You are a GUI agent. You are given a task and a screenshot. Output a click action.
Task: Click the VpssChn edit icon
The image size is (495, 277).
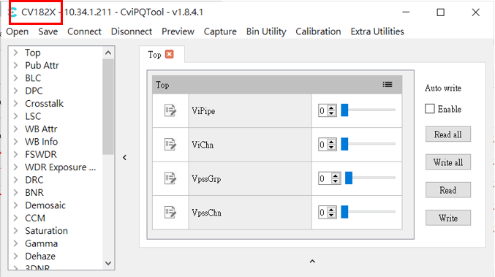170,213
